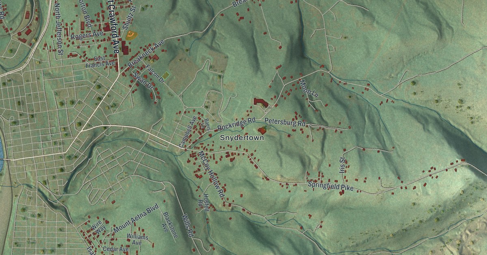487x255 pixels.
Task: Select the large red building above Snydertown
Action: pyautogui.click(x=261, y=102)
